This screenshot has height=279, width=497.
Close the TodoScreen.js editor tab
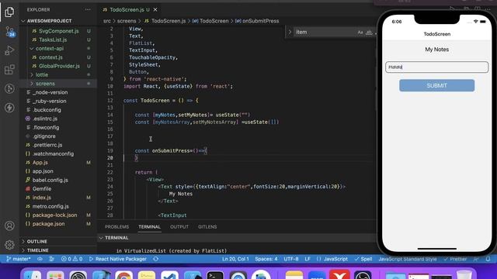coord(155,10)
